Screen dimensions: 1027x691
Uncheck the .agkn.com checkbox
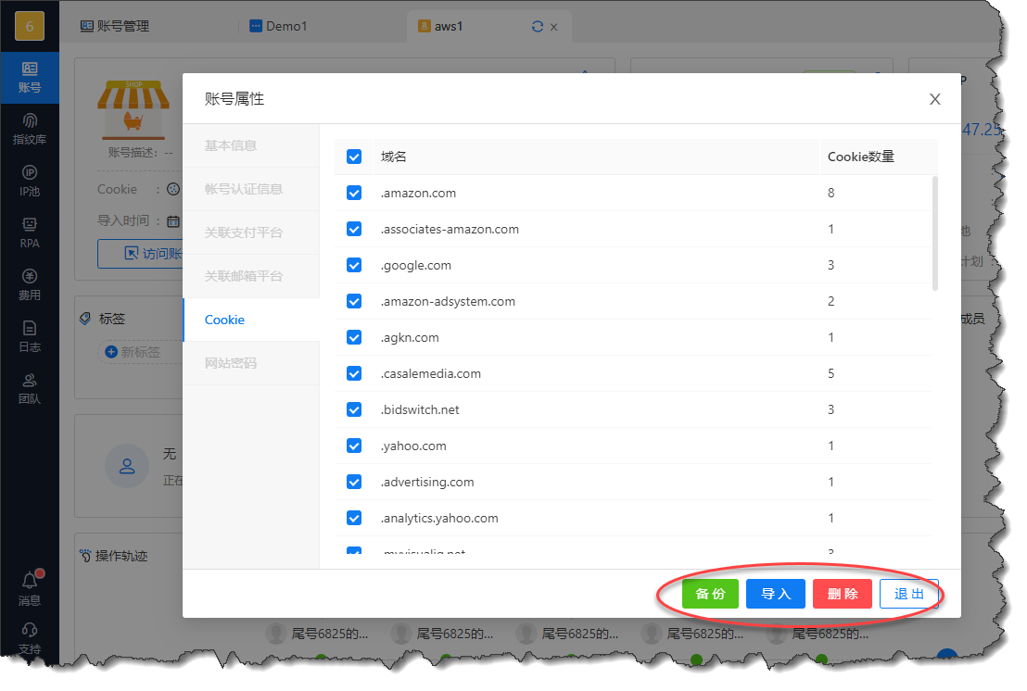354,338
